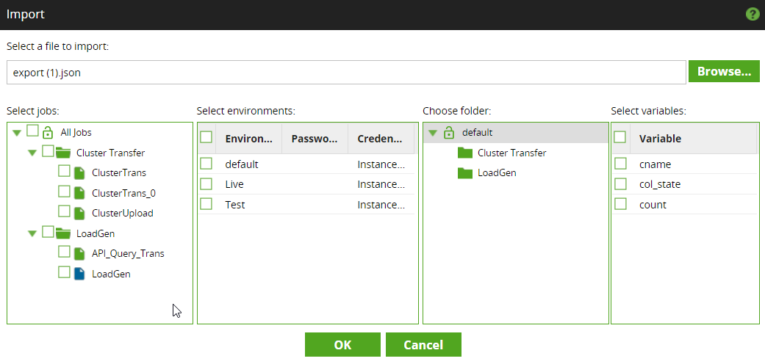Click the ClusterUpload job label
This screenshot has height=364, width=765.
tap(123, 214)
